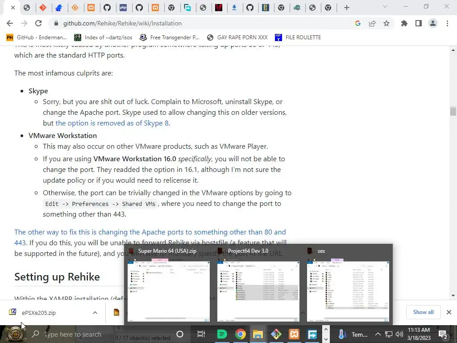Follow the 'option is removed as of Skype 8' link
Viewport: 457px width, 343px height.
click(112, 123)
